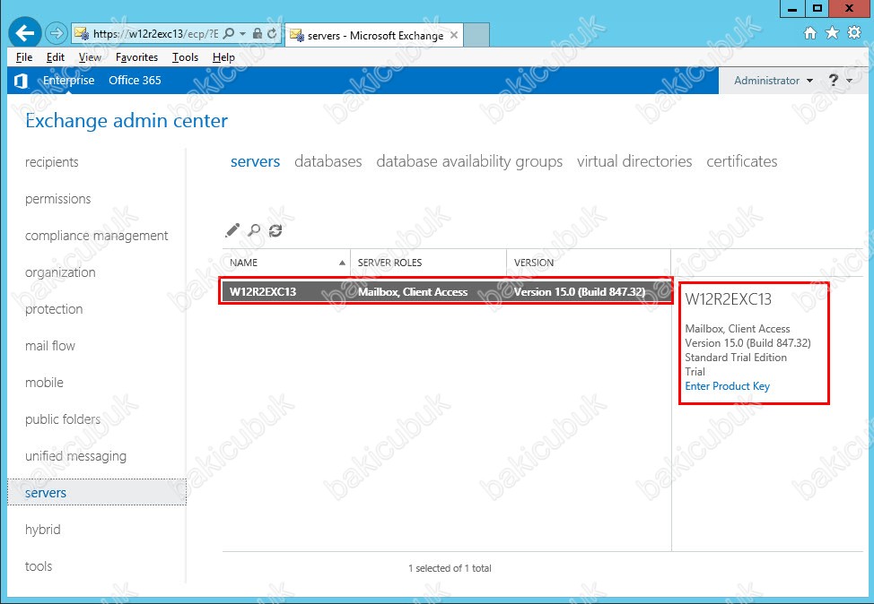Click the Standard Trial Edition text
This screenshot has height=604, width=874.
pos(736,358)
